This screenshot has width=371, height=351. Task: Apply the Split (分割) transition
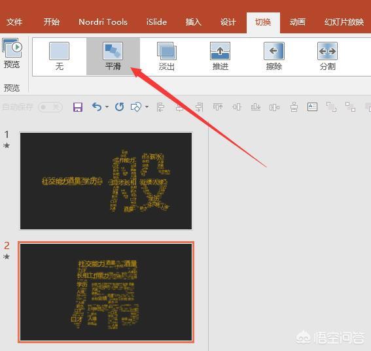327,56
